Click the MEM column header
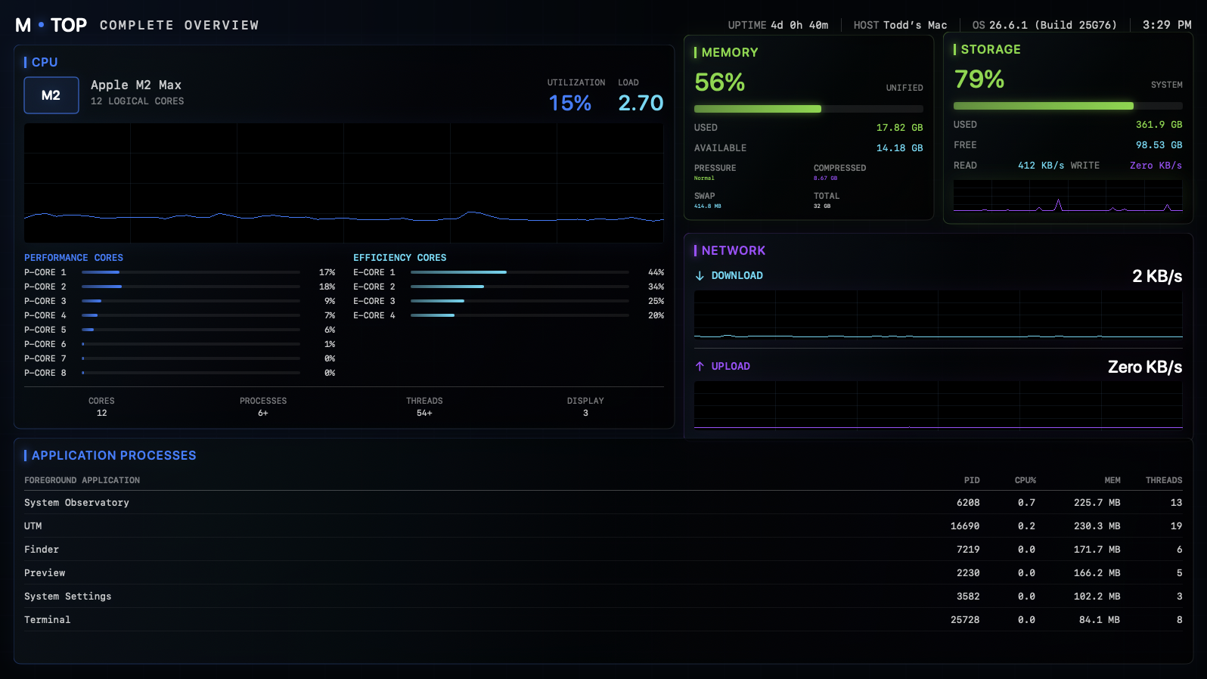The image size is (1207, 679). (x=1112, y=481)
